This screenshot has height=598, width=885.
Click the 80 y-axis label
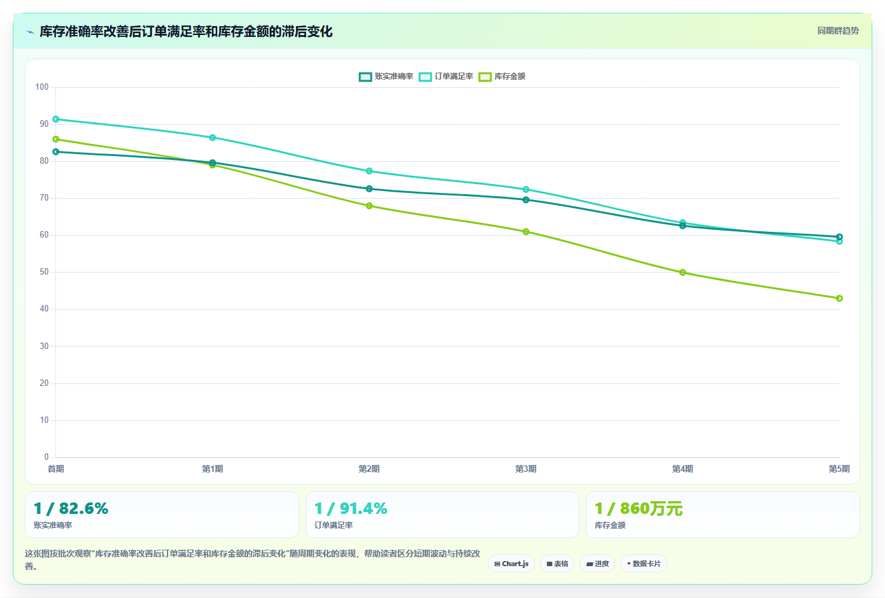point(44,161)
